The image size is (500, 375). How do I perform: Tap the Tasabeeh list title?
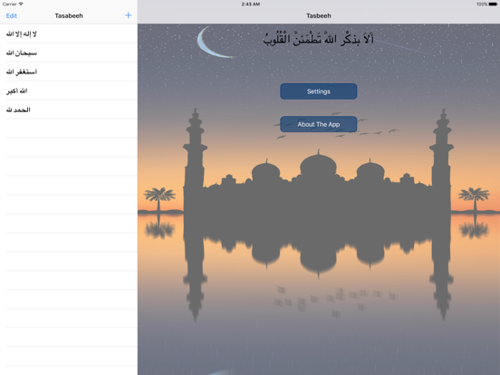coord(69,15)
